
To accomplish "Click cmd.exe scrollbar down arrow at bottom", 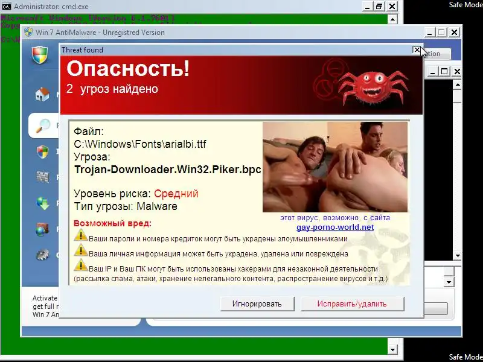I will click(392, 350).
